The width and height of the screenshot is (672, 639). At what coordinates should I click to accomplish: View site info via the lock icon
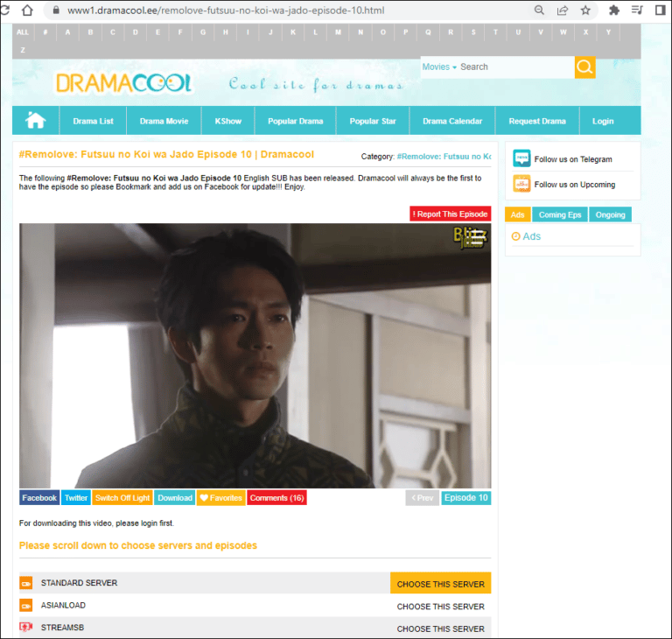pos(56,10)
